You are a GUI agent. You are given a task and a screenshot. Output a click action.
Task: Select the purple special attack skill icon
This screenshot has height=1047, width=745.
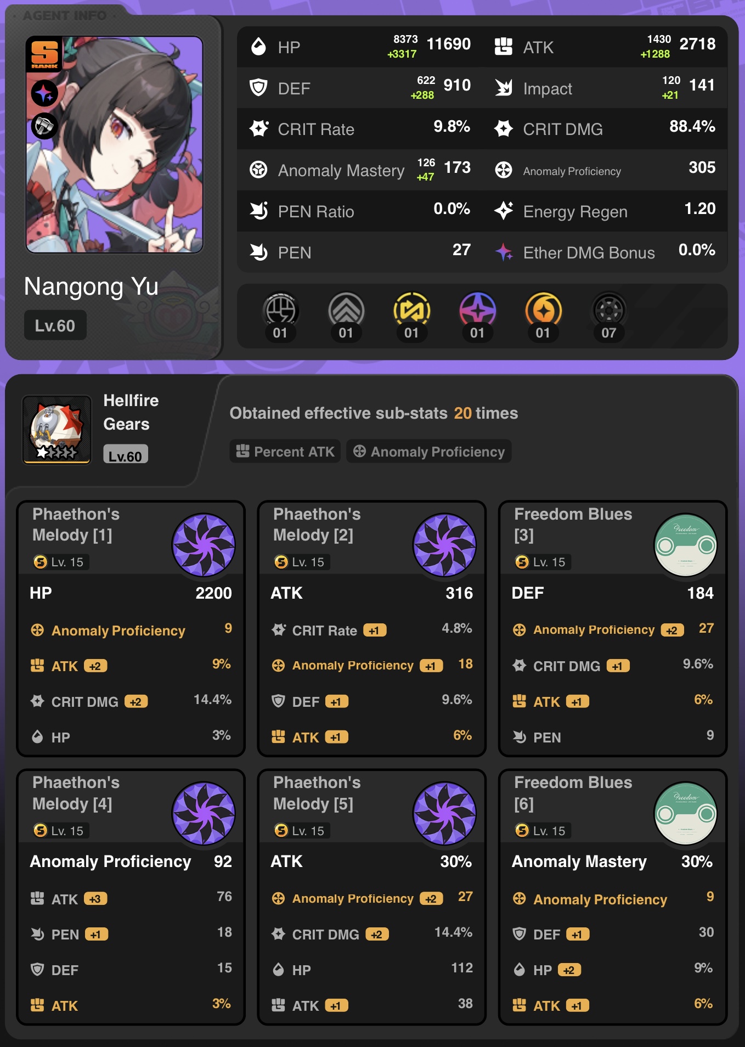click(x=478, y=311)
